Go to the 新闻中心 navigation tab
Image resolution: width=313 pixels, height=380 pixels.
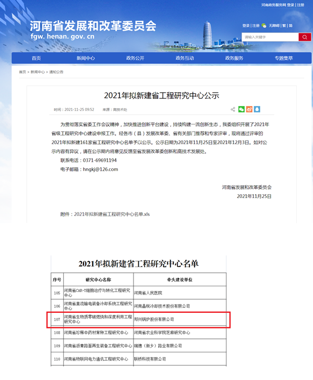[86, 58]
